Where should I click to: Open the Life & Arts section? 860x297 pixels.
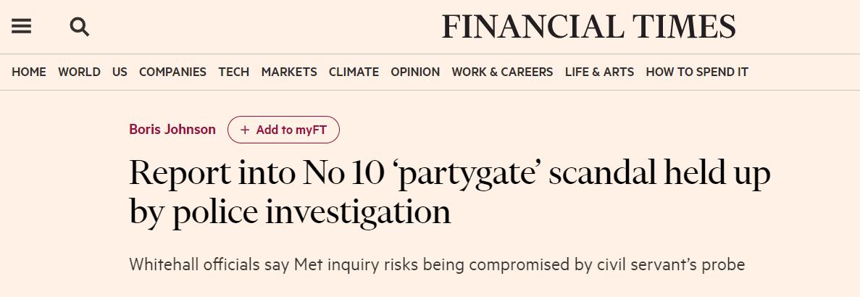pyautogui.click(x=599, y=72)
